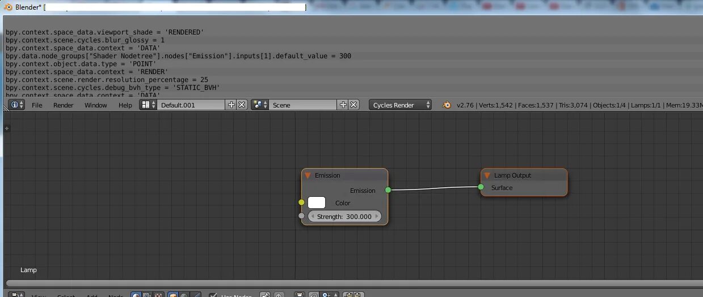Open the Render menu
The height and width of the screenshot is (297, 703).
[x=64, y=105]
